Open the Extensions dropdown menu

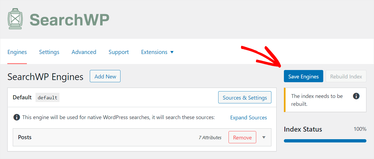pos(157,52)
